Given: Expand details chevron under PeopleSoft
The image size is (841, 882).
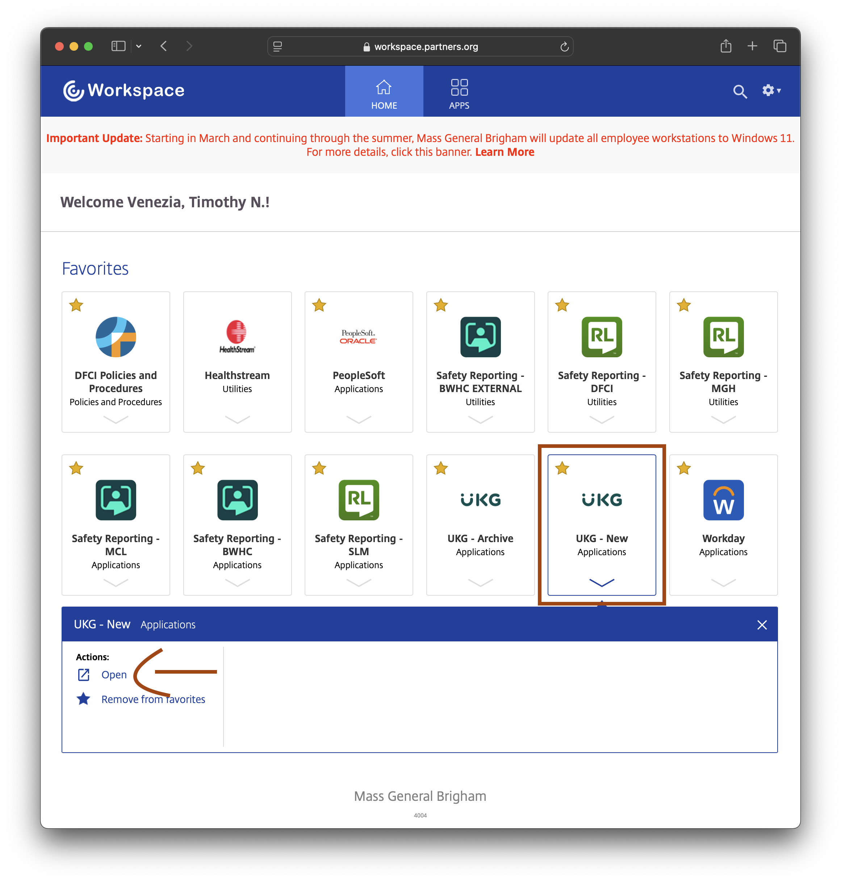Looking at the screenshot, I should point(359,419).
